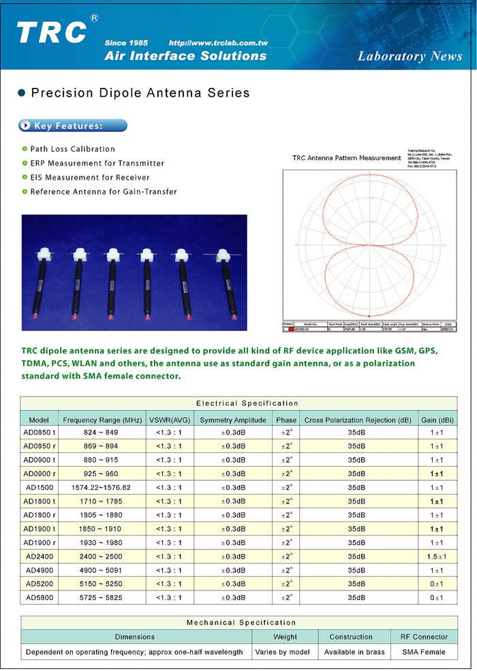Click the Electrical Specification table title
The width and height of the screenshot is (477, 671).
247,403
